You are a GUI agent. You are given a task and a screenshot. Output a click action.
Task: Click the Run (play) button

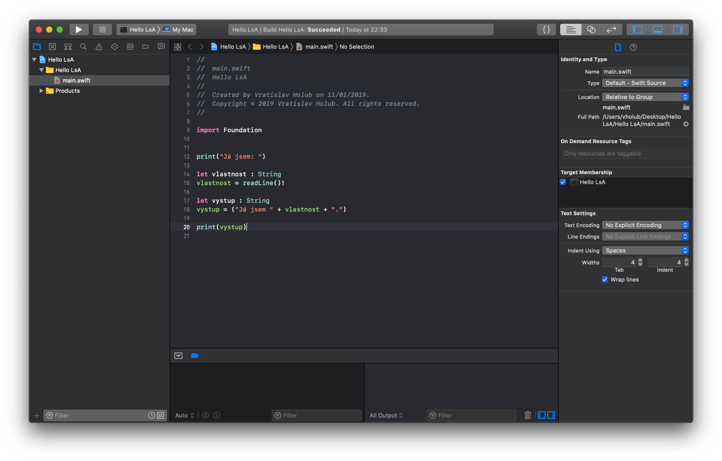tap(79, 29)
